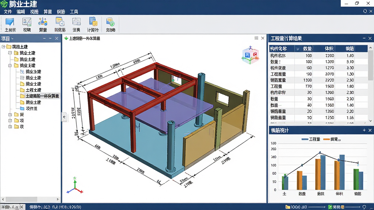This screenshot has height=210, width=374.
Task: Open the 项目 panel title dropdown arrow
Action: (12, 39)
